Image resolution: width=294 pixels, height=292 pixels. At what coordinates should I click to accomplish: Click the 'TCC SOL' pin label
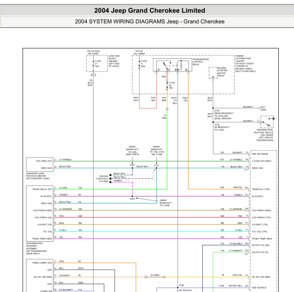pos(48,231)
